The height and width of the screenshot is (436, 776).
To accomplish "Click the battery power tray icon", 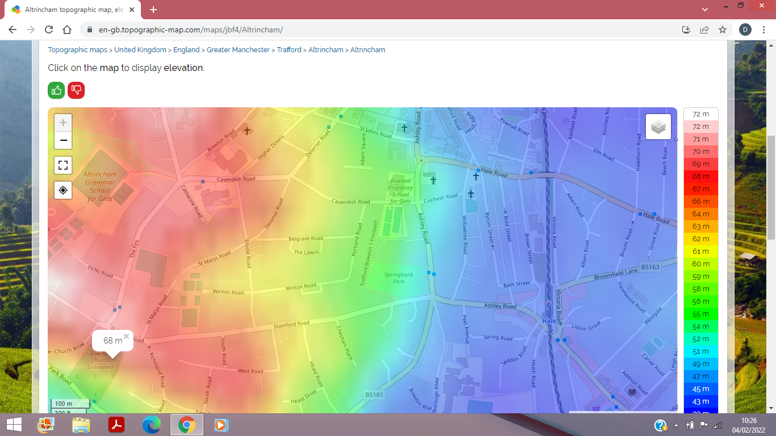I will pyautogui.click(x=691, y=425).
